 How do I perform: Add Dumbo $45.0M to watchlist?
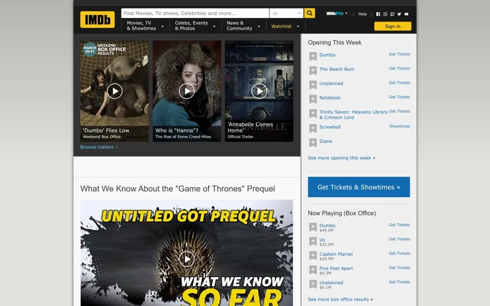313,227
